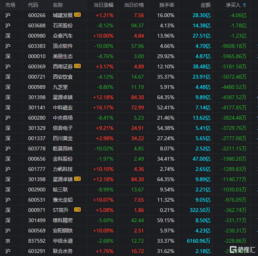The width and height of the screenshot is (258, 256).
Task: Sort by the 当日价格 column header
Action: tap(134, 5)
